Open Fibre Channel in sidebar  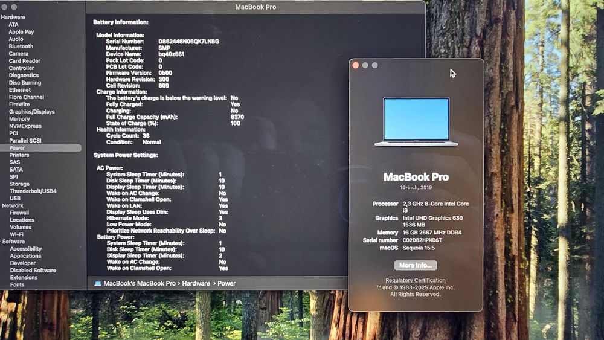click(27, 97)
